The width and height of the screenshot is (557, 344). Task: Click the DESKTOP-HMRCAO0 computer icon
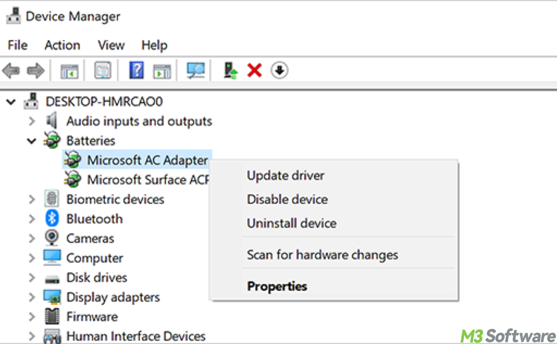(32, 101)
